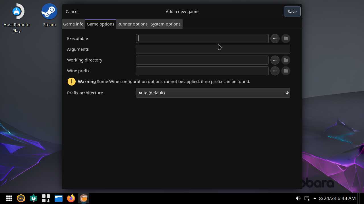Select the Game options tab
Image resolution: width=364 pixels, height=204 pixels.
100,24
